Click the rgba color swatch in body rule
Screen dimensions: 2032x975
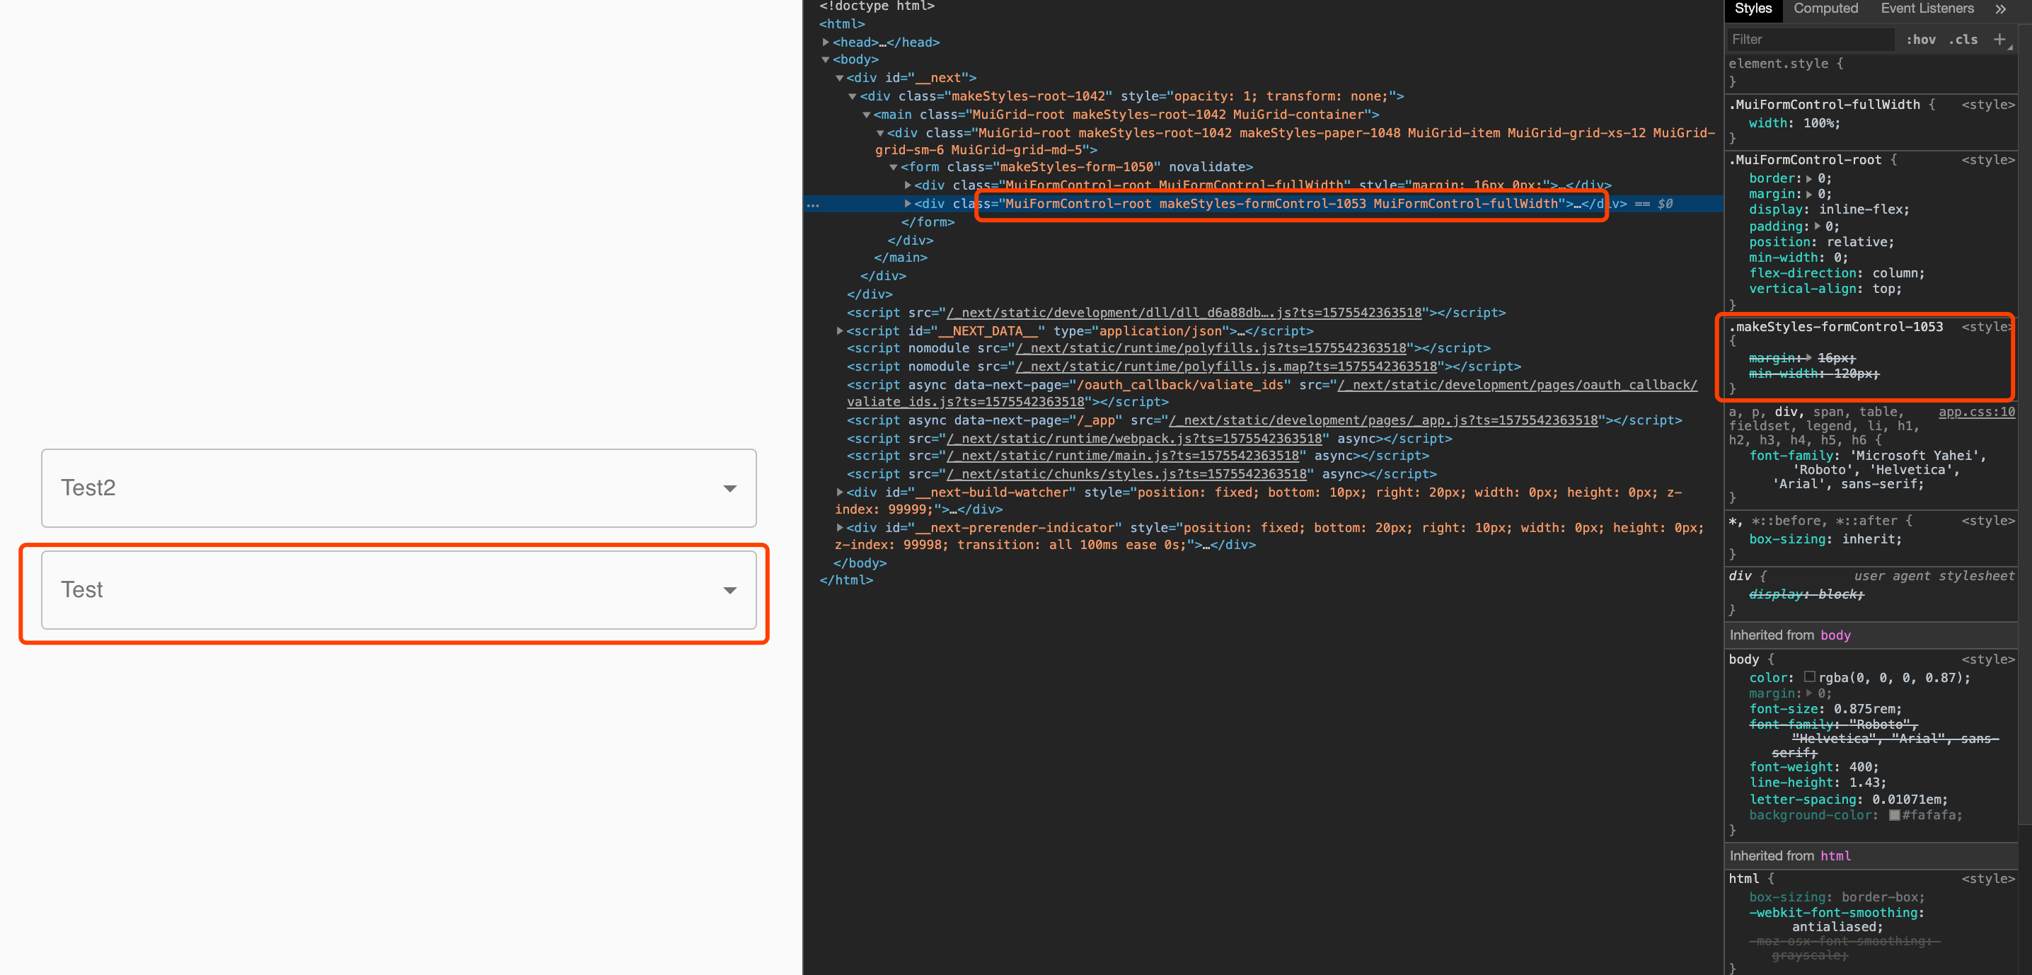click(x=1811, y=677)
